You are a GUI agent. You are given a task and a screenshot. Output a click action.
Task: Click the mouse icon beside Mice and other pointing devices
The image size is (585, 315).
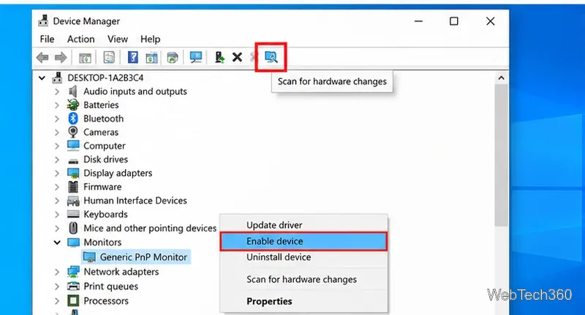click(74, 227)
